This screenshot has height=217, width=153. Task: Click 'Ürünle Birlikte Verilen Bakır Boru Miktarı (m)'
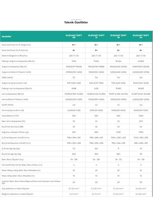(x=22, y=165)
